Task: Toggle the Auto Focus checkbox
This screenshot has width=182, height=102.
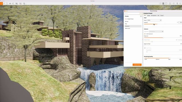Action: pos(145,48)
